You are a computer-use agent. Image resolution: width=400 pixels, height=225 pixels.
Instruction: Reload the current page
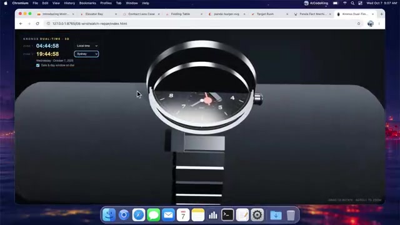click(x=37, y=24)
